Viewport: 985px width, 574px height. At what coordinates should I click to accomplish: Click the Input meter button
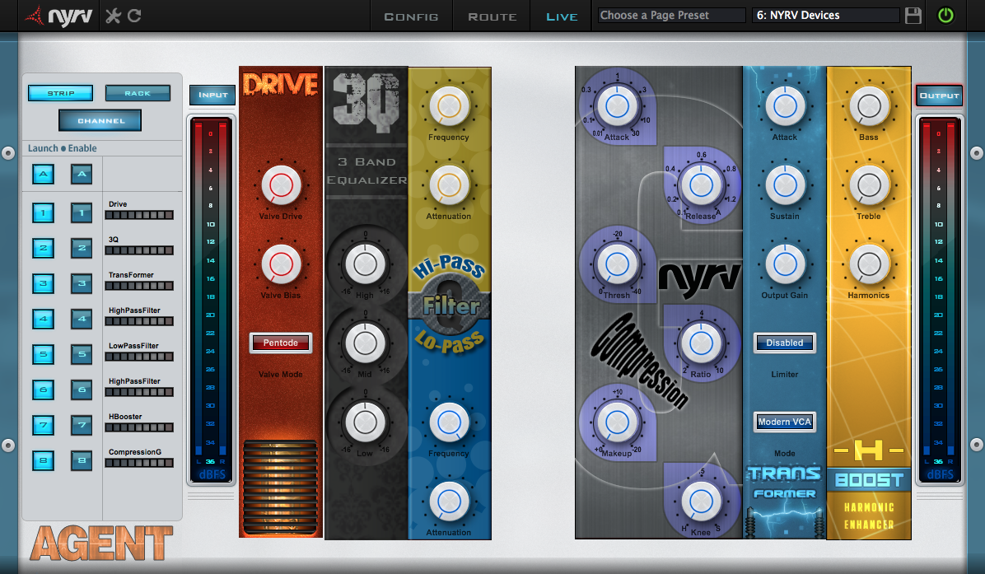click(x=213, y=95)
